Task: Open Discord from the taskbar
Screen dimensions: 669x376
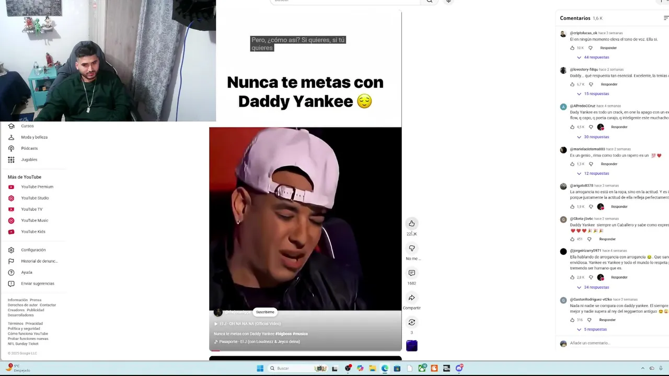Action: coord(459,368)
